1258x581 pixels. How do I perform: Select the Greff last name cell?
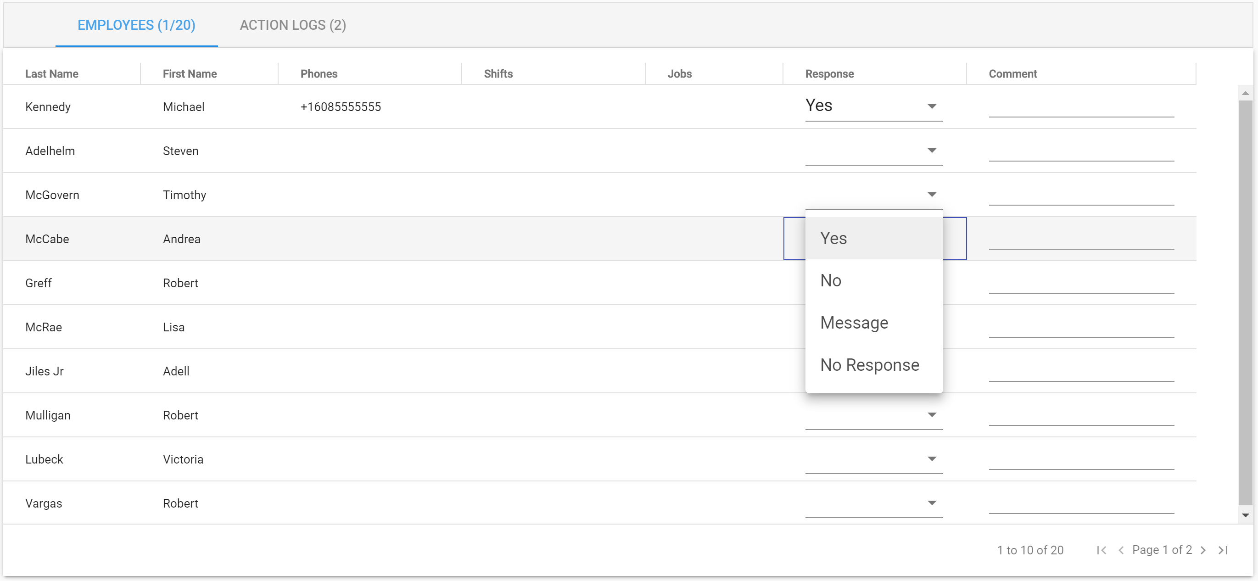point(39,283)
